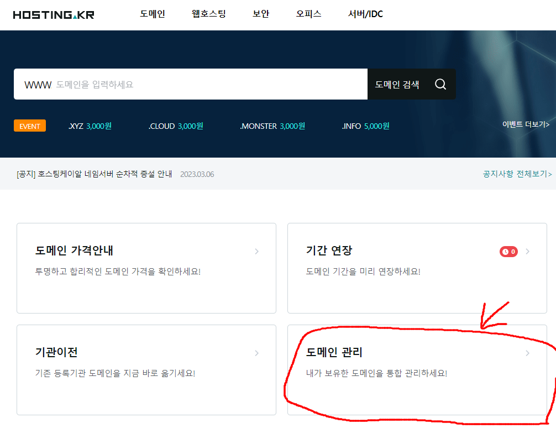Click the orange EVENT badge
Screen dimensions: 556x428
coord(30,126)
